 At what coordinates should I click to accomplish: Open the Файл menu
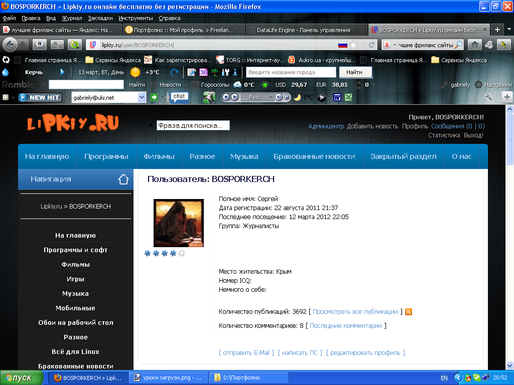(9, 18)
